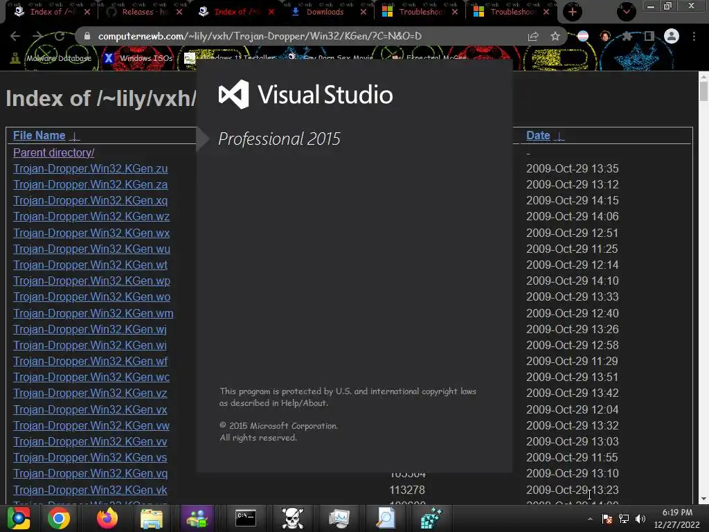Image resolution: width=709 pixels, height=532 pixels.
Task: Open the Extensions puzzle-piece menu
Action: click(627, 36)
